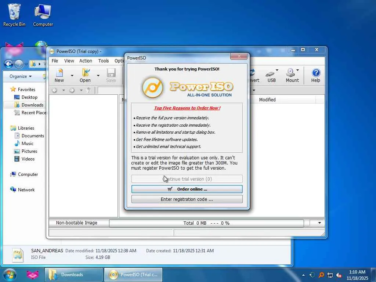This screenshot has width=376, height=282.
Task: Open the back history dropdown arrow
Action: pyautogui.click(x=64, y=90)
